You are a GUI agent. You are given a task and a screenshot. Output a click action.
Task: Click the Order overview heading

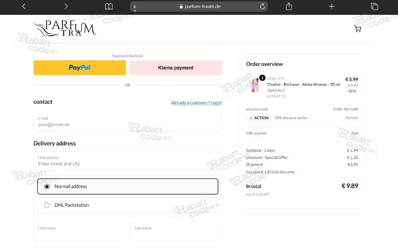pyautogui.click(x=264, y=64)
